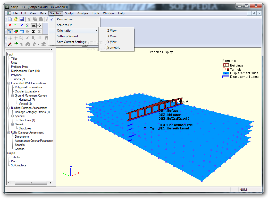The image size is (269, 199).
Task: Click the add building plus icon
Action: (28, 44)
